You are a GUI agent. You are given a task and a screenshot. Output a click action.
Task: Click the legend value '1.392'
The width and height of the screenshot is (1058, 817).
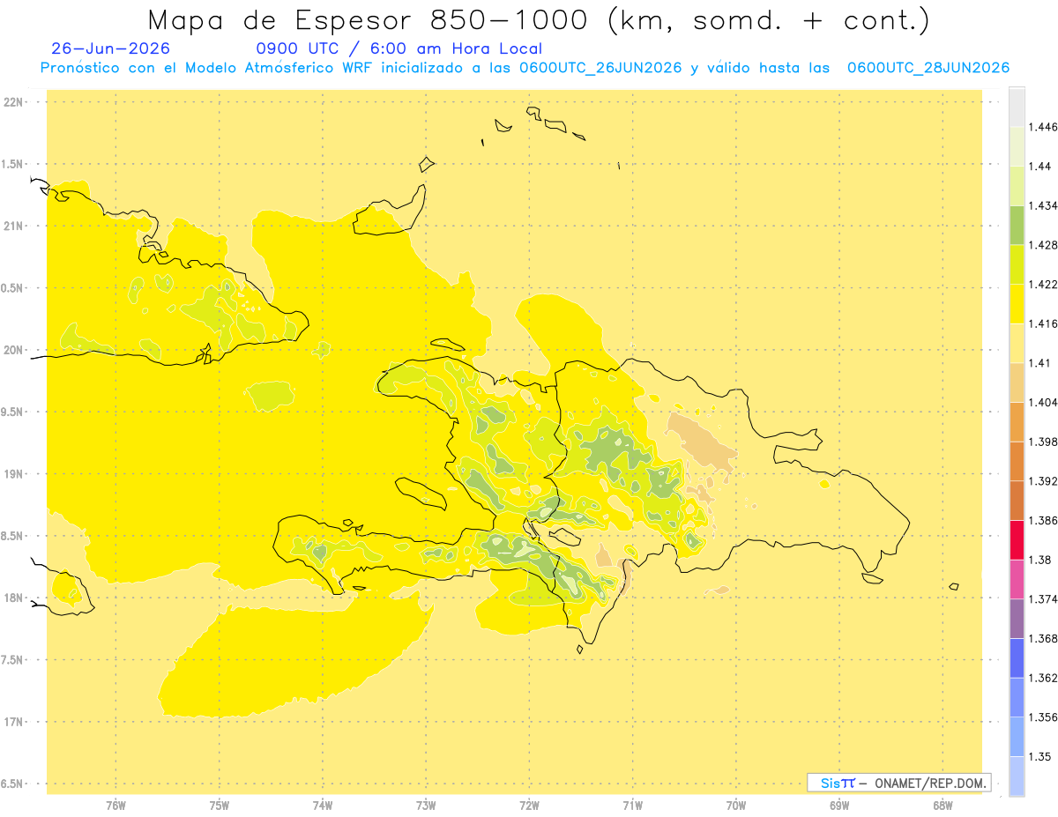pyautogui.click(x=1043, y=481)
